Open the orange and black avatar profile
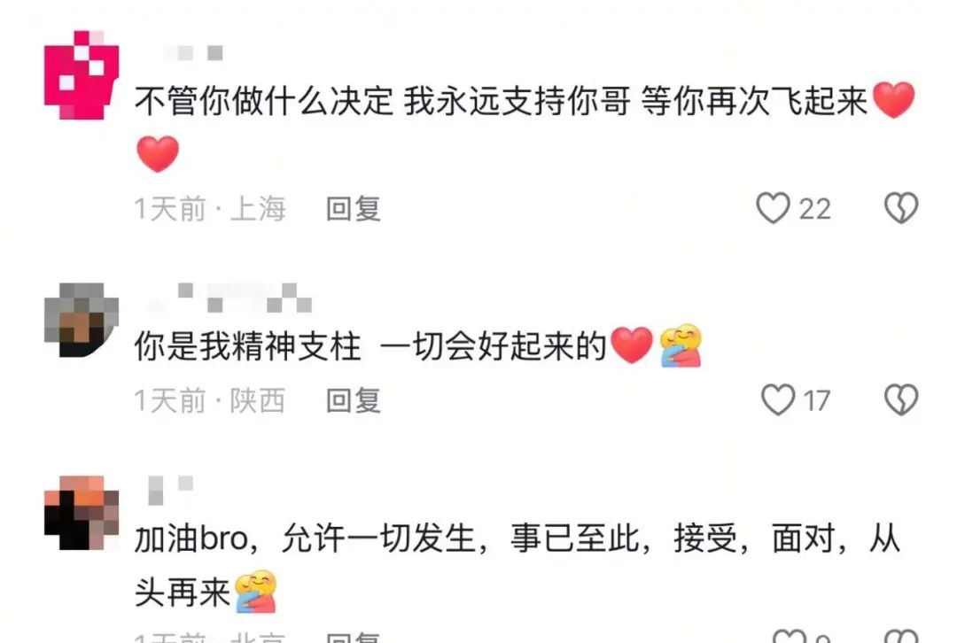This screenshot has width=957, height=643. 82,513
